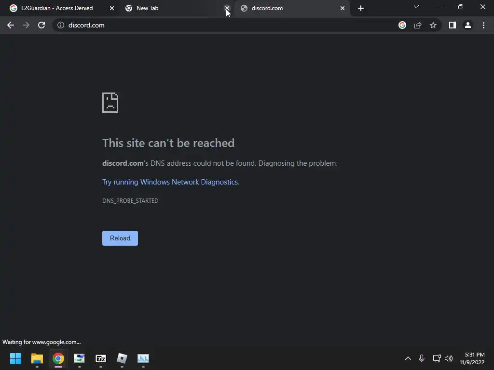Click the Google icon in the address bar
Viewport: 494px width, 370px height.
click(402, 25)
